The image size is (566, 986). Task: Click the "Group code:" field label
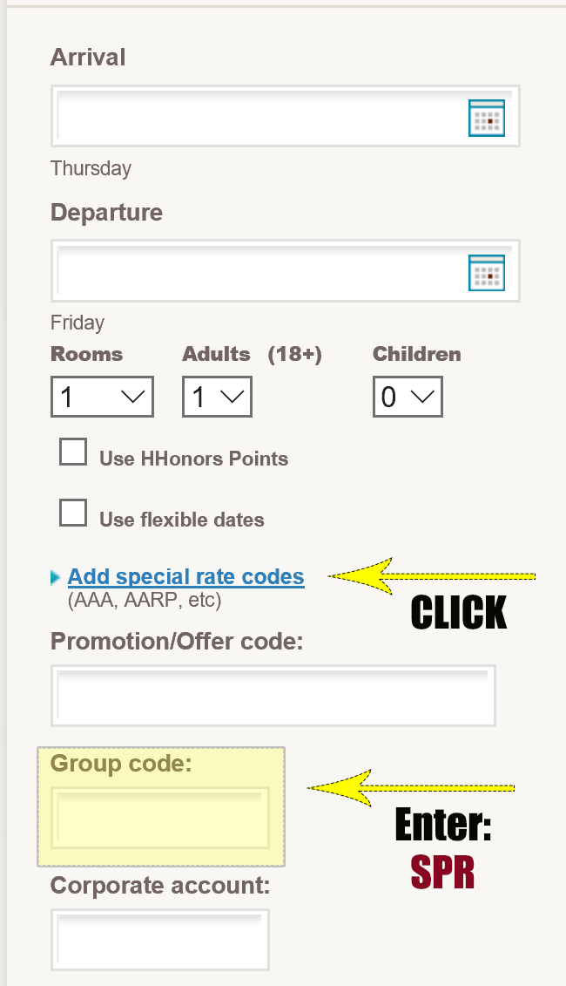pos(121,764)
